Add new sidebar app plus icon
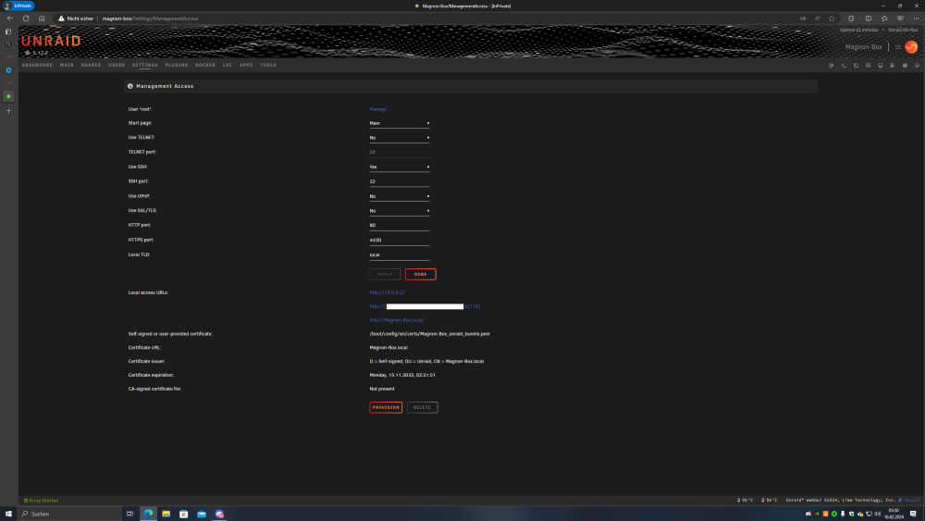Screen dimensions: 925x521 (x=8, y=111)
